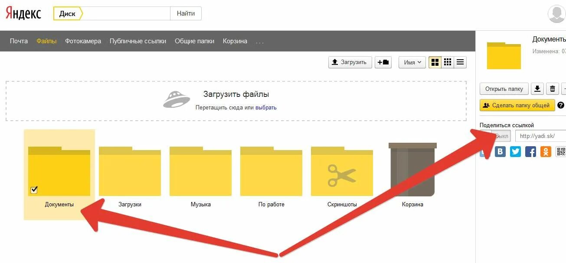Open the По работе folder

[x=271, y=171]
